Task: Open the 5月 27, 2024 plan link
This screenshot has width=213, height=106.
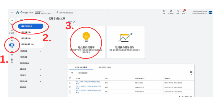Action: tap(88, 87)
